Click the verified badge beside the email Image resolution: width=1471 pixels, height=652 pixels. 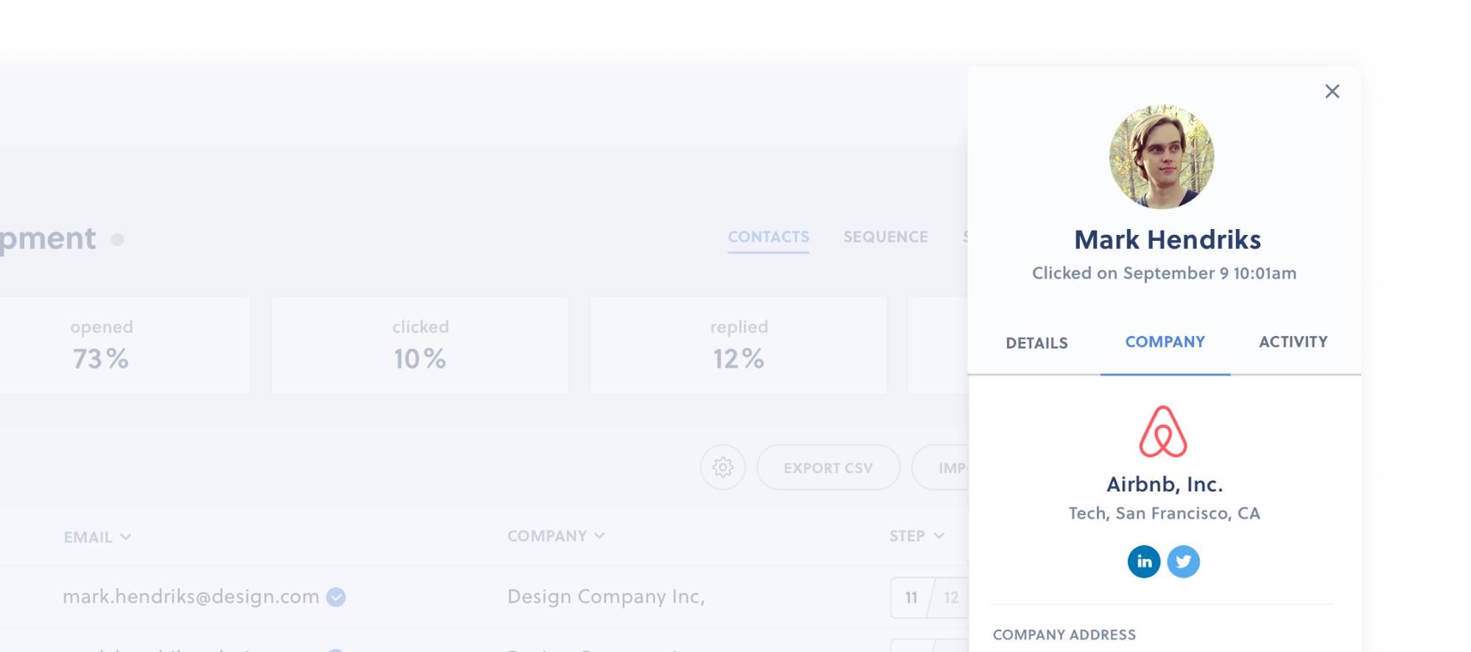pyautogui.click(x=336, y=597)
